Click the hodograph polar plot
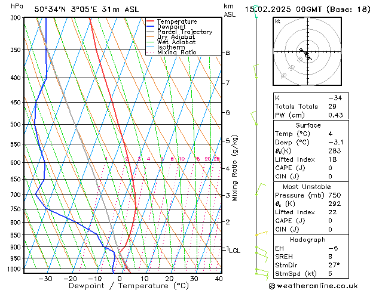Image resolution: width=376 pixels, height=290 pixels. click(307, 51)
